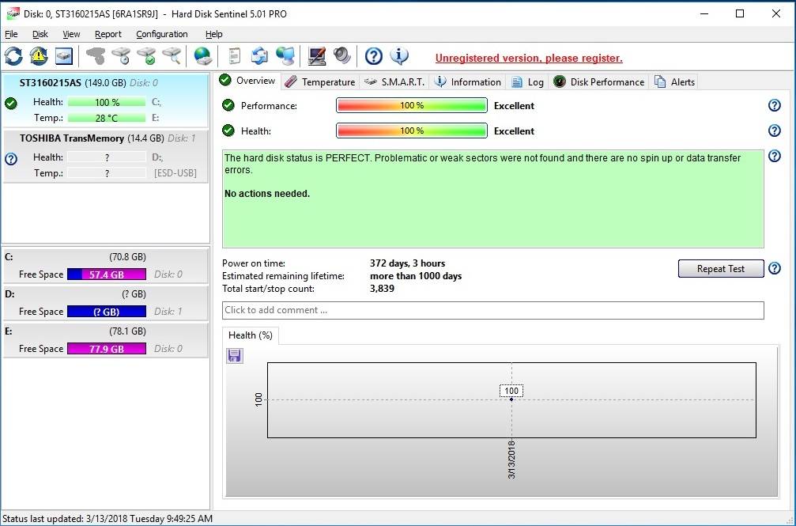Screen dimensions: 796x526
Task: Click the question mark icon of TOSHIBA TransMemory
Action: 10,159
